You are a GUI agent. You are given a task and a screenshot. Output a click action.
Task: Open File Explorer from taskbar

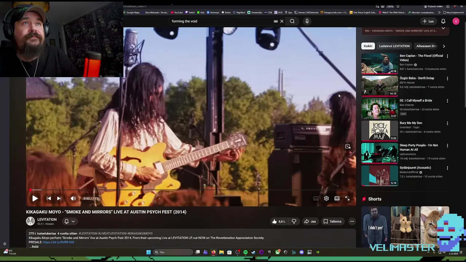pyautogui.click(x=221, y=252)
